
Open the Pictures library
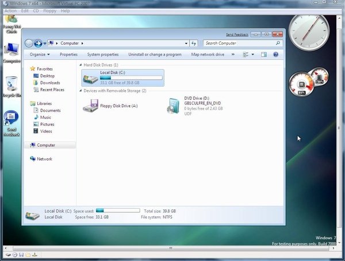click(47, 124)
